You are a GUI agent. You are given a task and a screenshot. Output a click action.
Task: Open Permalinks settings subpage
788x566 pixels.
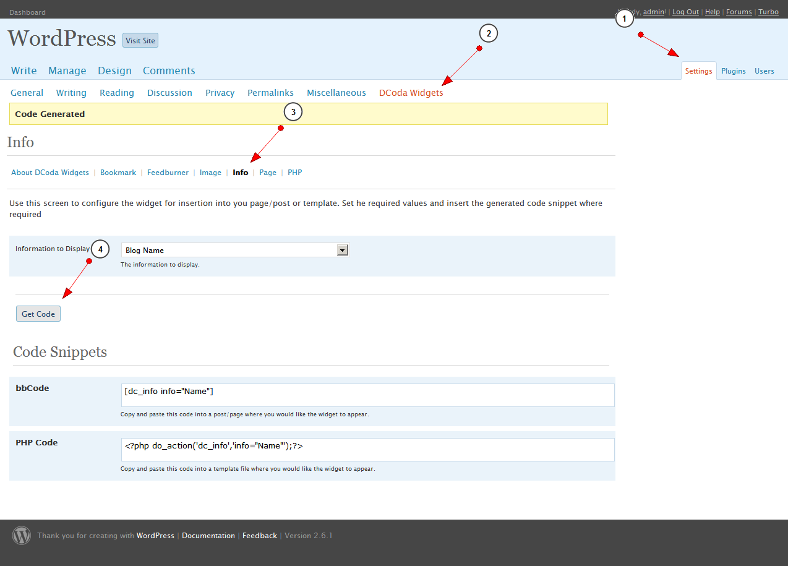(x=270, y=93)
